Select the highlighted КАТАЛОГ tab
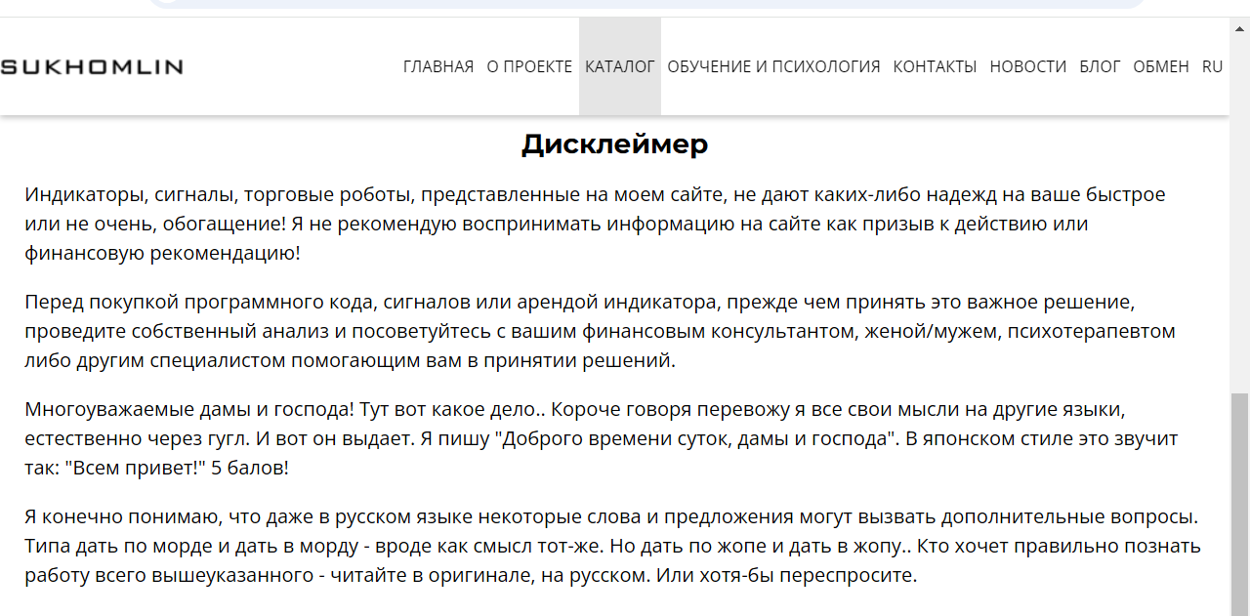This screenshot has width=1250, height=616. pos(620,66)
